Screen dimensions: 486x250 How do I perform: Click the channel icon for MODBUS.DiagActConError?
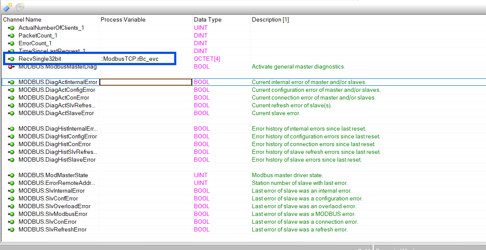point(11,98)
